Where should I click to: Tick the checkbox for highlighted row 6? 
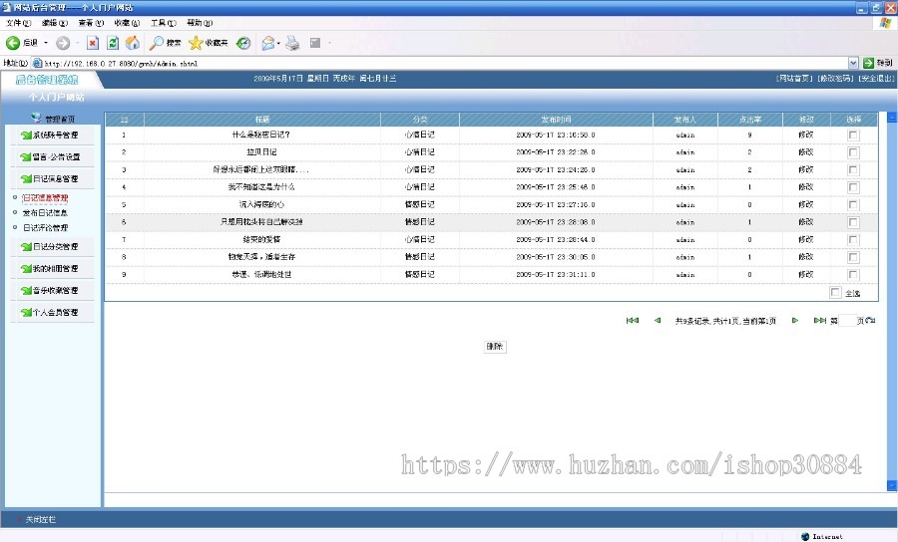(x=853, y=222)
